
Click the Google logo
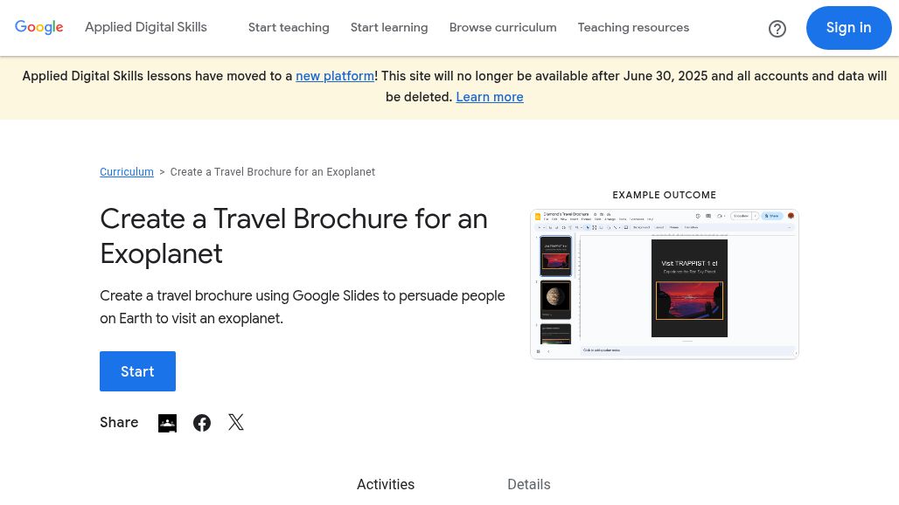pyautogui.click(x=39, y=27)
